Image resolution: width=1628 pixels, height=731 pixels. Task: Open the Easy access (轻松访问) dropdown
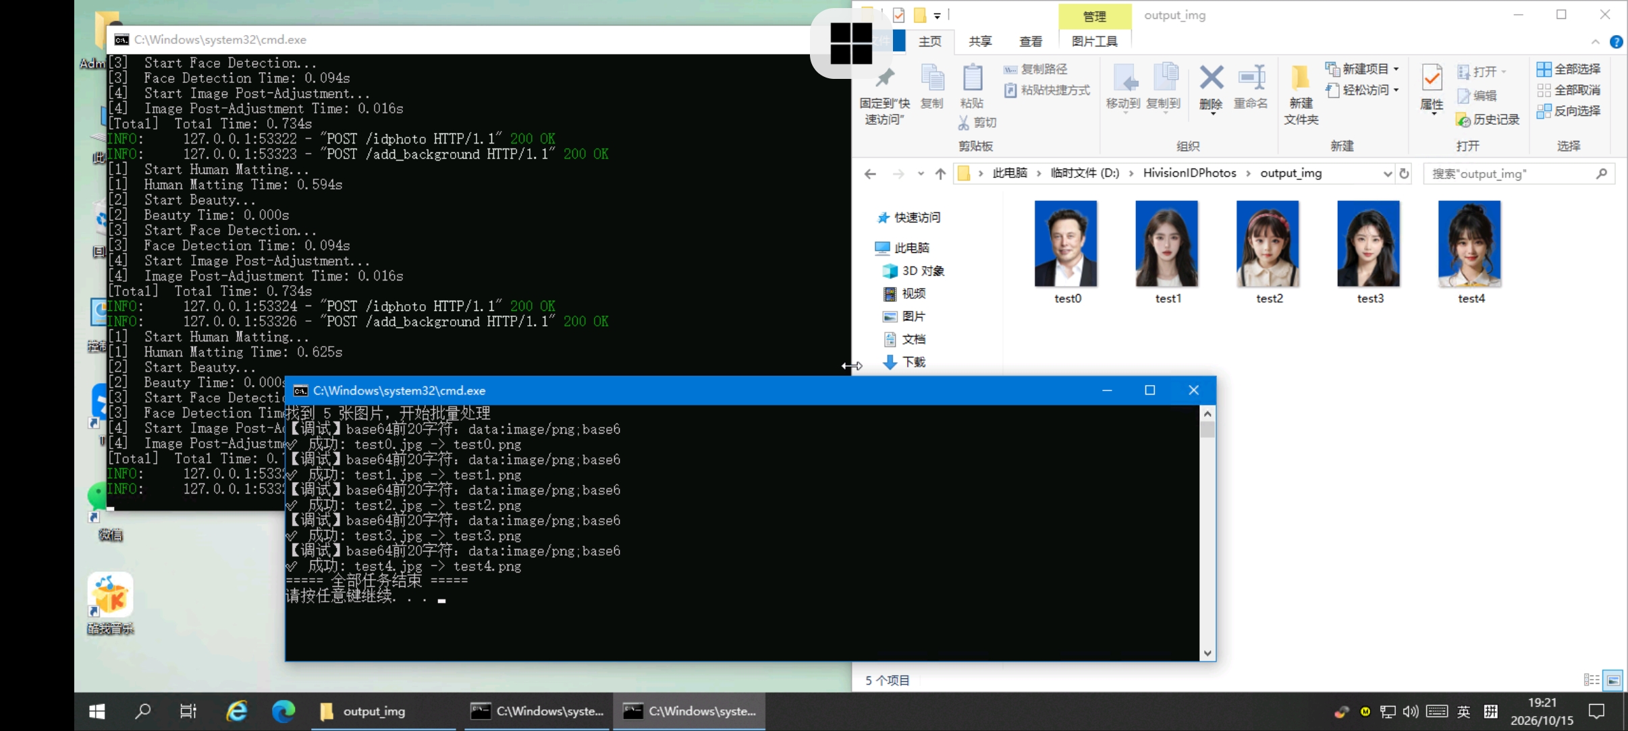(1362, 90)
